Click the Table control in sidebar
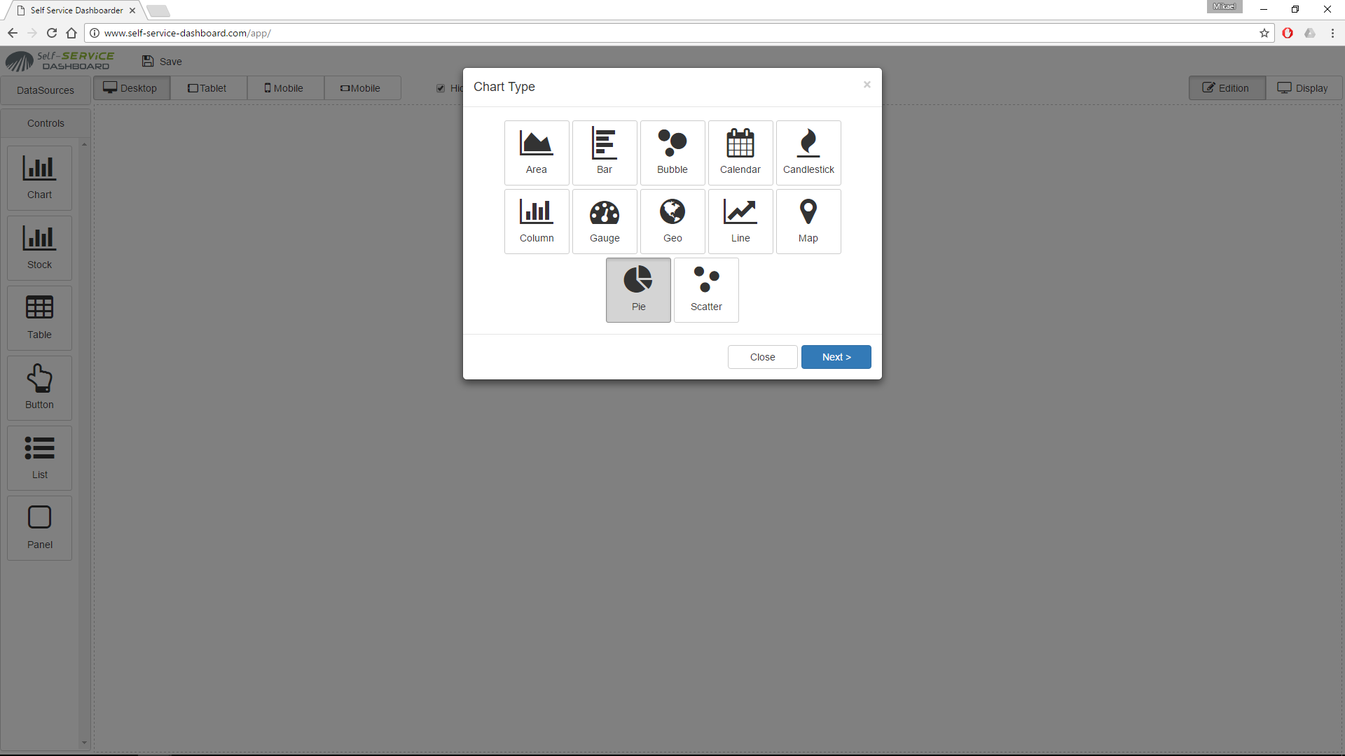 38,316
